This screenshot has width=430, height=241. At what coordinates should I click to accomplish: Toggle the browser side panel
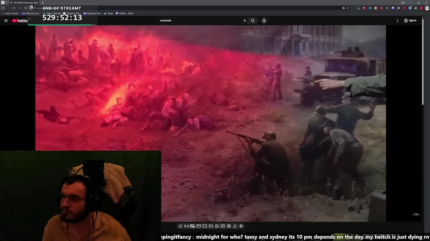3,8
